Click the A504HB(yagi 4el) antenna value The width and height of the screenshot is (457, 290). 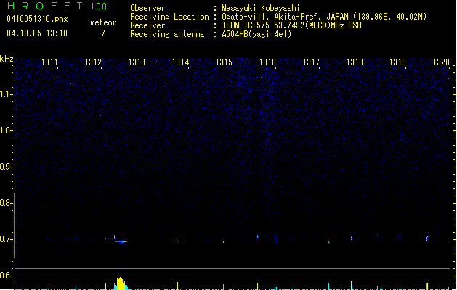click(x=256, y=34)
